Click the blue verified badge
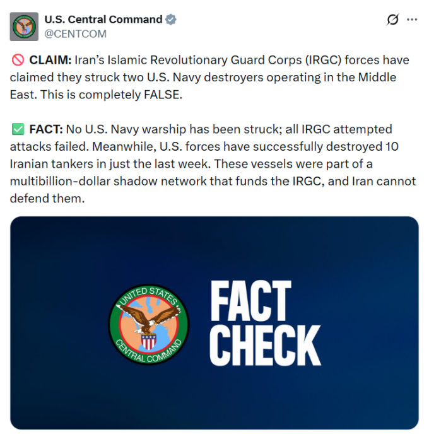This screenshot has width=429, height=437. tap(170, 20)
